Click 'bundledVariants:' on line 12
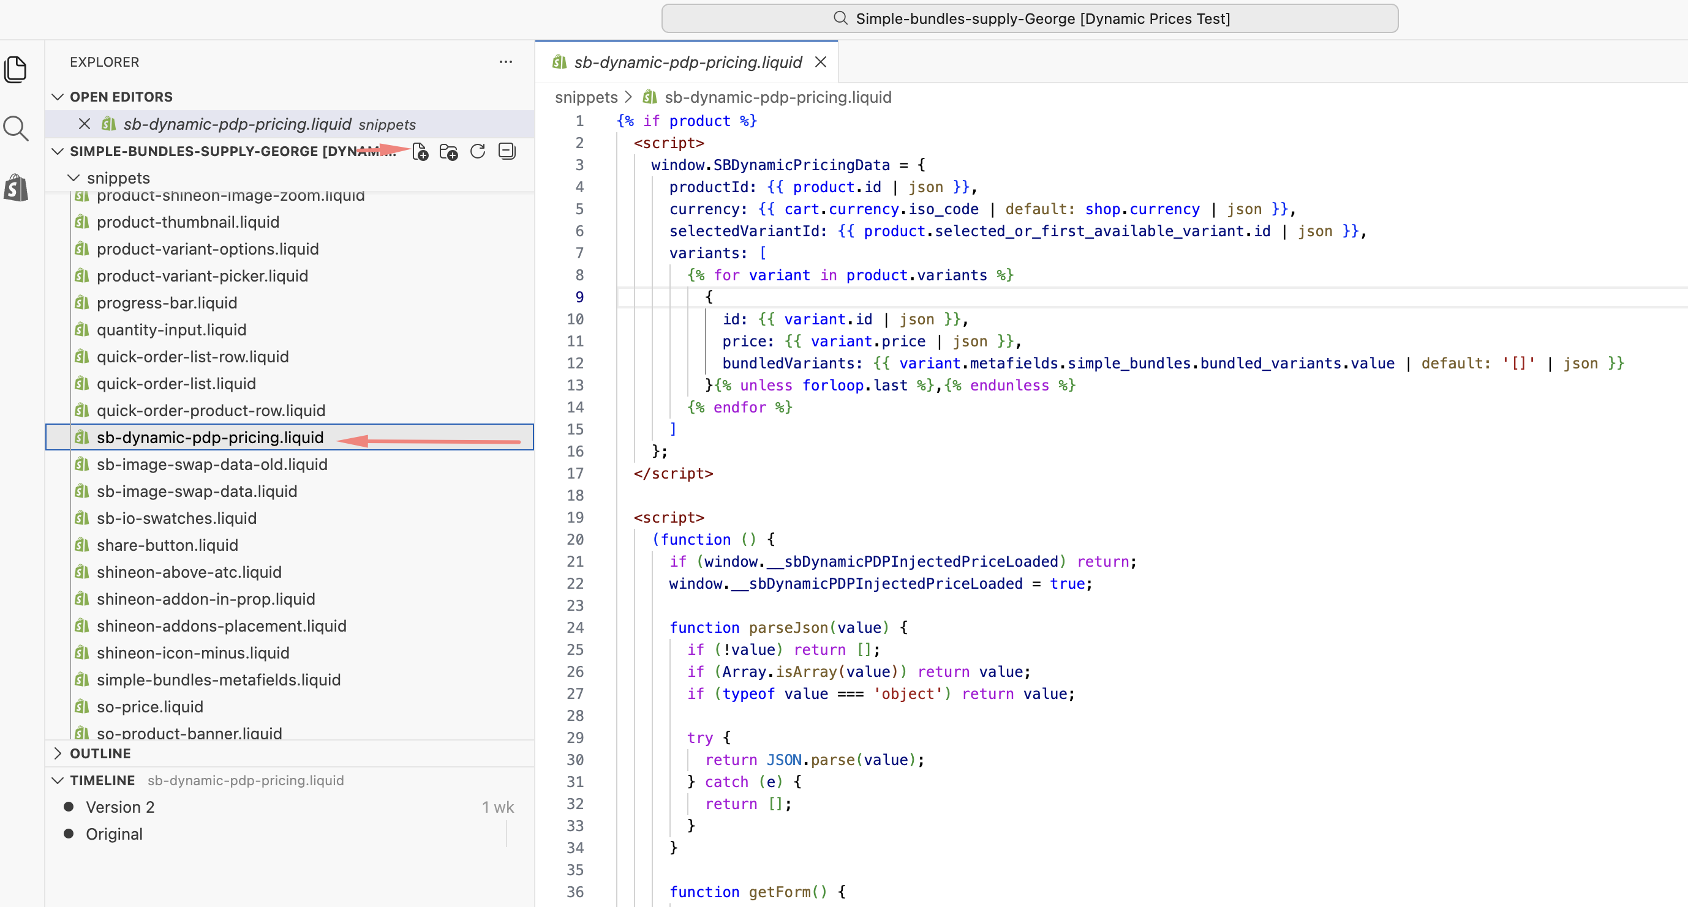Screen dimensions: 1688x907 click(792, 364)
